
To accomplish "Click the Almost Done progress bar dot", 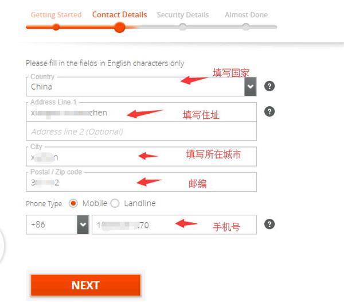I will [x=246, y=27].
